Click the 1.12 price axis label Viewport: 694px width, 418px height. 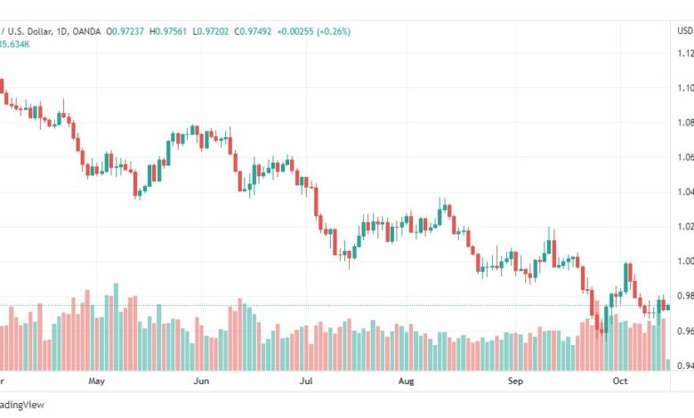(x=686, y=53)
